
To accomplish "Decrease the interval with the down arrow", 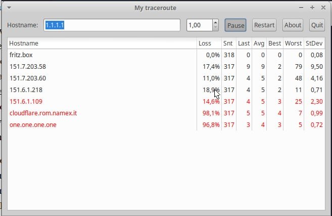I will coord(215,28).
